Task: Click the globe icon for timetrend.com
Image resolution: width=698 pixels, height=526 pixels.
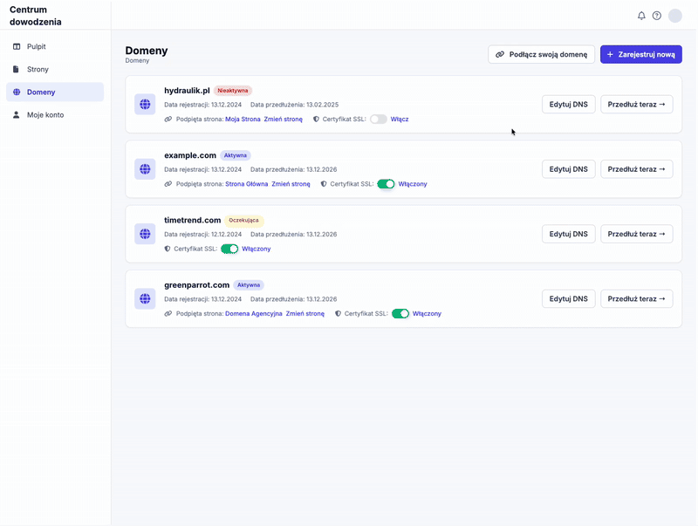Action: click(145, 234)
